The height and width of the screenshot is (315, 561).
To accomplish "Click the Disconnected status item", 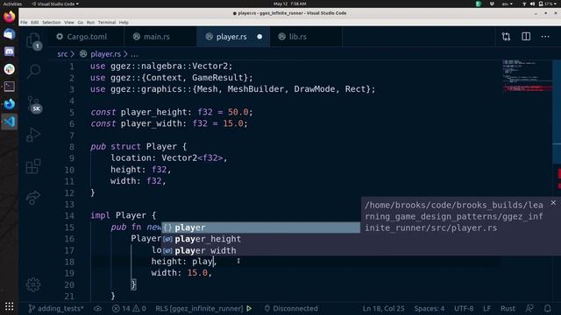I will pyautogui.click(x=291, y=309).
